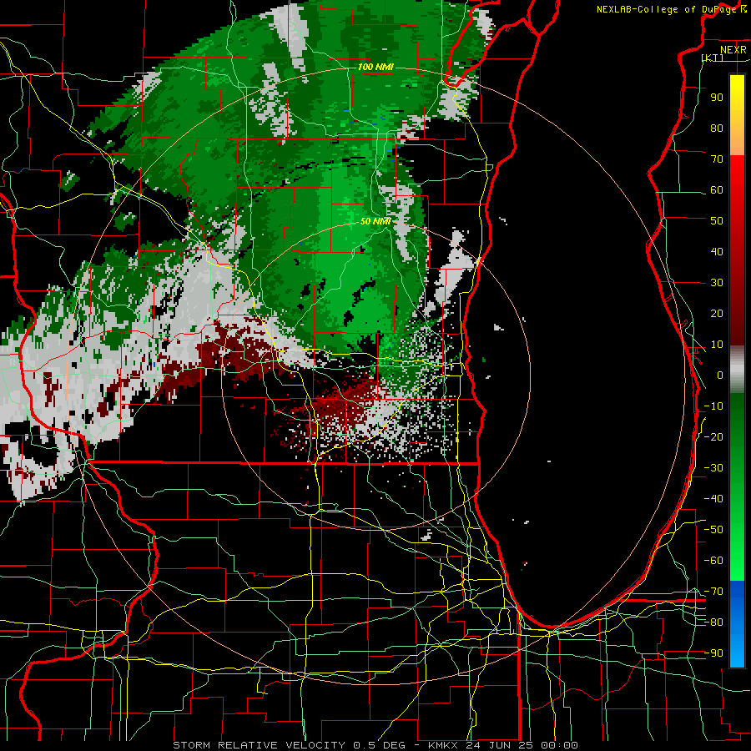Click the positive 30 scale label
This screenshot has height=751, width=751.
coord(717,283)
